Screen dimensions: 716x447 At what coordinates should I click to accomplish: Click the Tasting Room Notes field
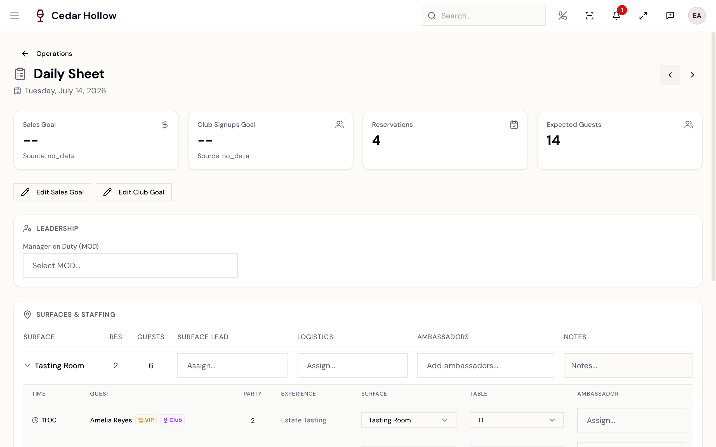coord(628,365)
